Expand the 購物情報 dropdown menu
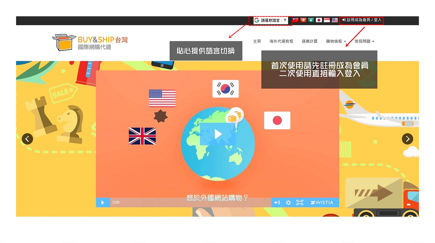The width and height of the screenshot is (435, 243). click(336, 41)
